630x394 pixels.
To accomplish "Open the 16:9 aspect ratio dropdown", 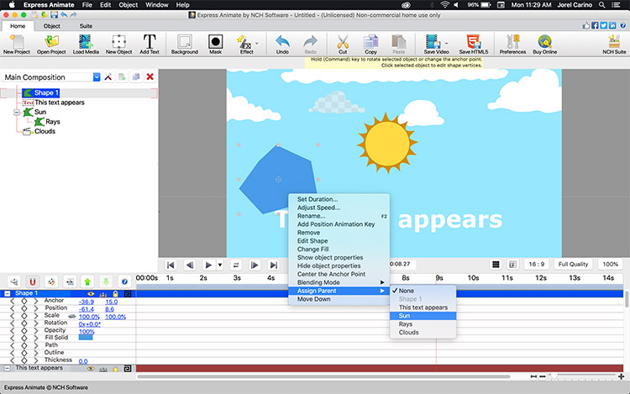I will point(537,265).
